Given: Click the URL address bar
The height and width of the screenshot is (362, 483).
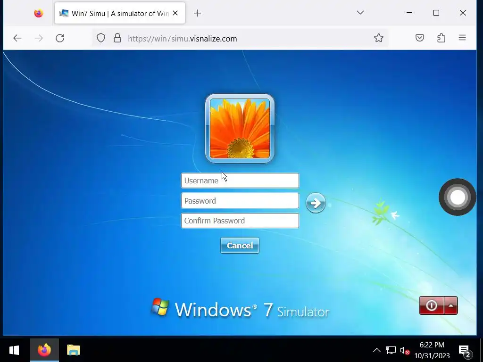Looking at the screenshot, I should (x=240, y=39).
